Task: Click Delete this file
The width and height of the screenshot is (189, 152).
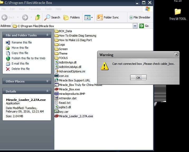Action: 18,69
